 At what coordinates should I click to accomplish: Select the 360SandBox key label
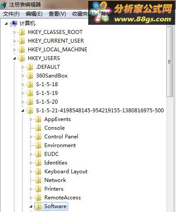52,76
